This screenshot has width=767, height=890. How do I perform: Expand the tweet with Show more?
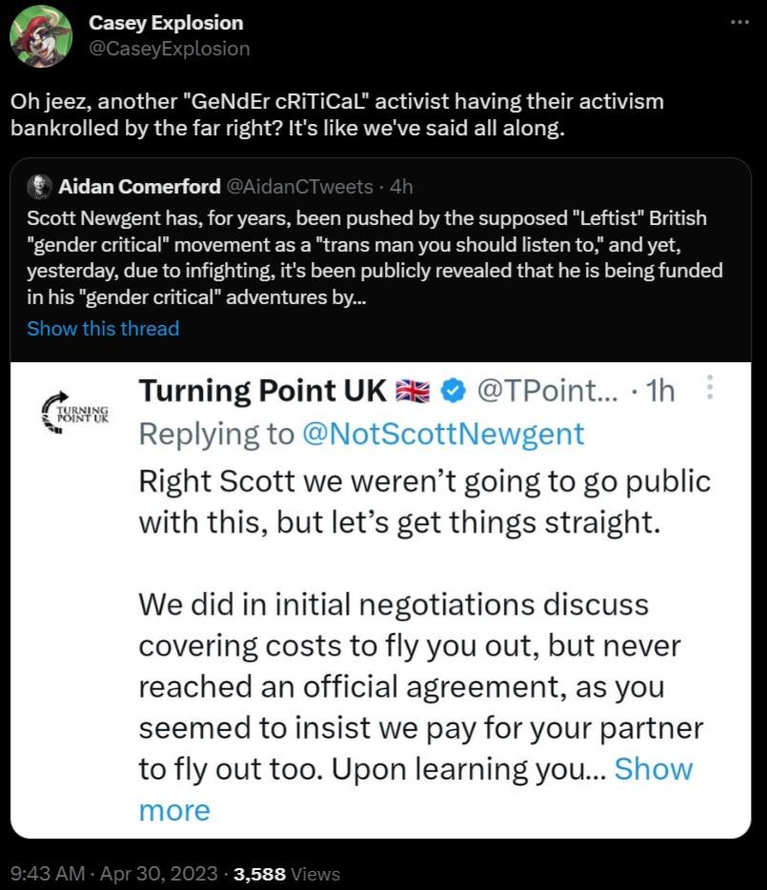coord(654,769)
